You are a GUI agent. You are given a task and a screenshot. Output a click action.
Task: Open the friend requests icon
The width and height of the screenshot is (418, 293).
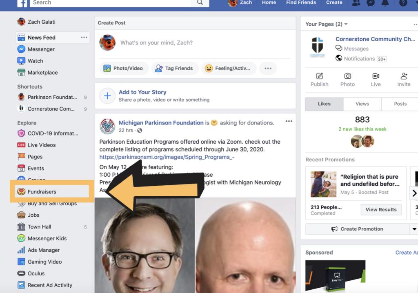pos(356,3)
